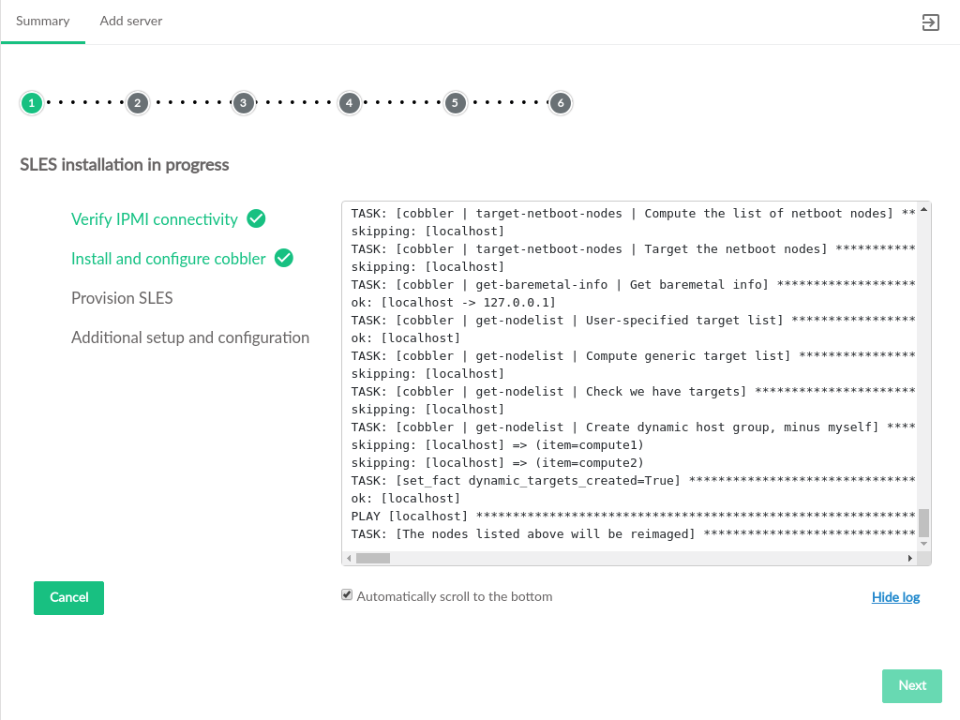Click green checkmark beside Verify IPMI connectivity

(256, 218)
